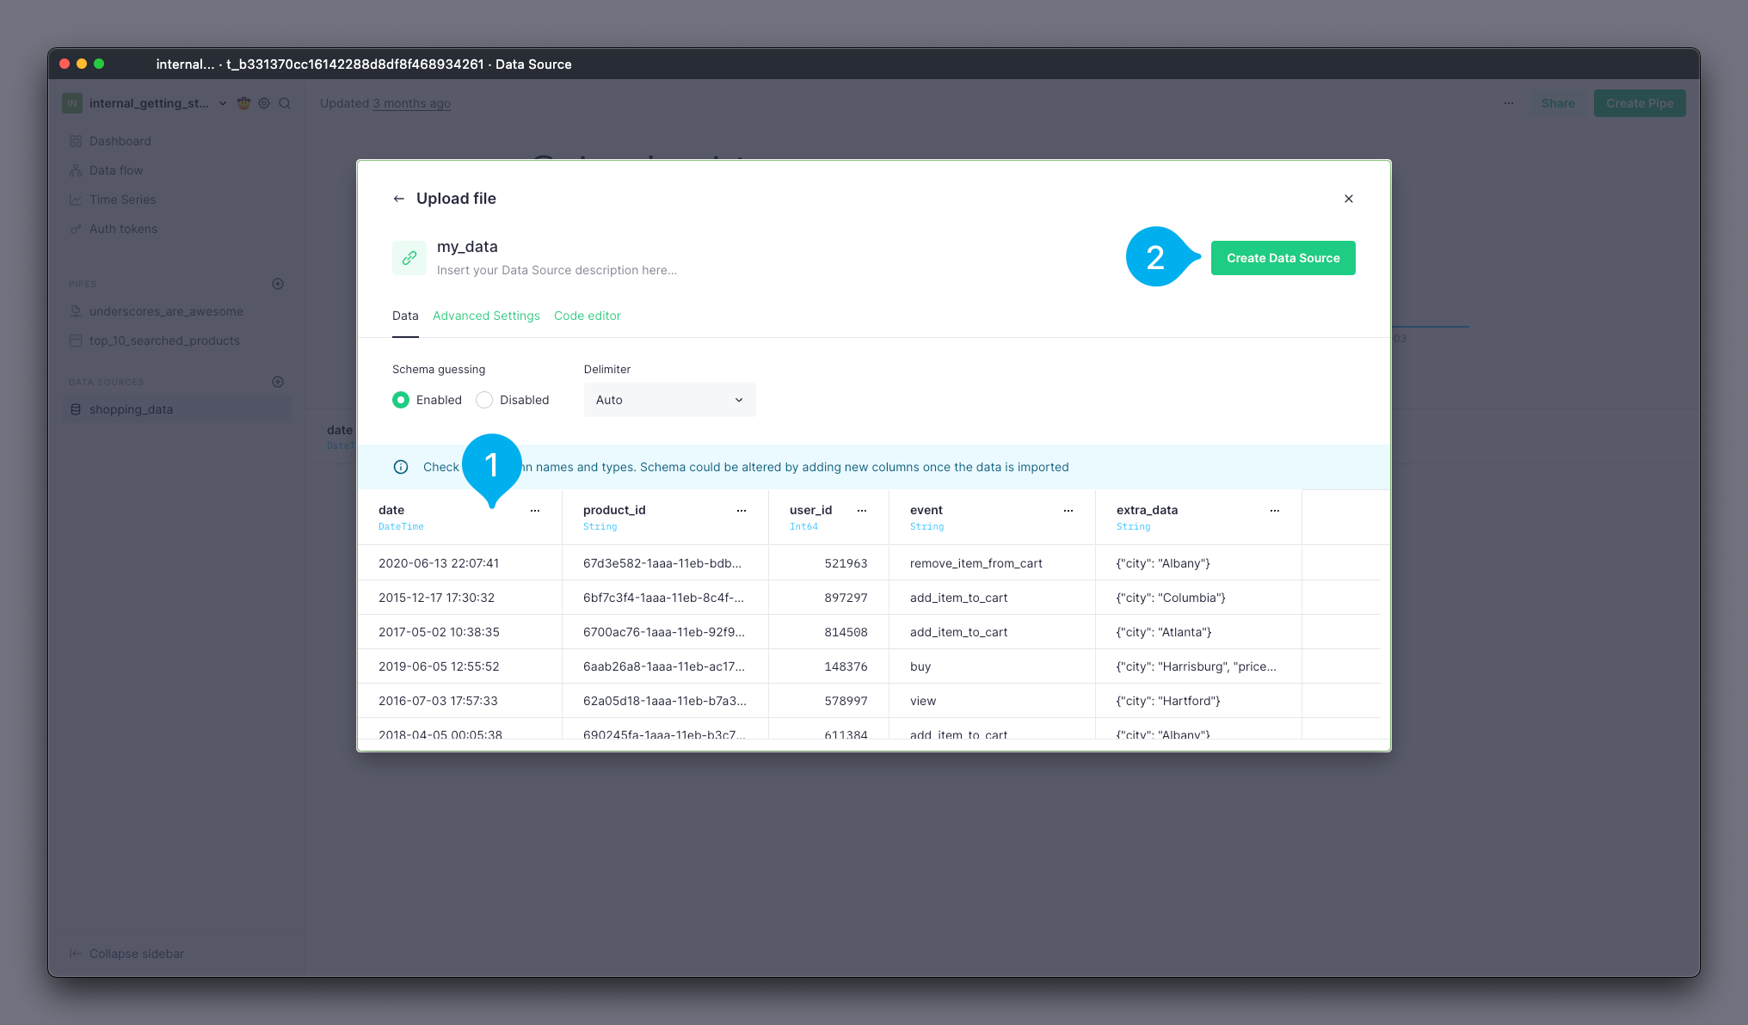Click the extra_data column header name
1748x1025 pixels.
coord(1147,510)
